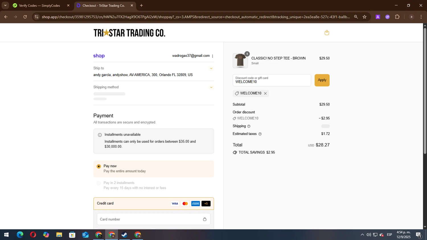Click the Visa card logo
The width and height of the screenshot is (427, 240).
click(175, 204)
